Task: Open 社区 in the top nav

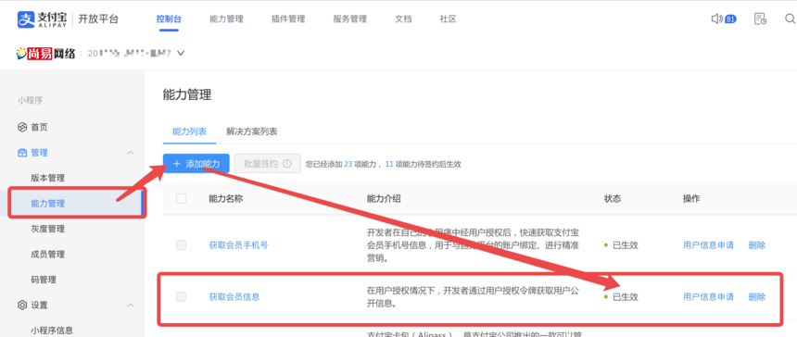Action: pos(448,19)
